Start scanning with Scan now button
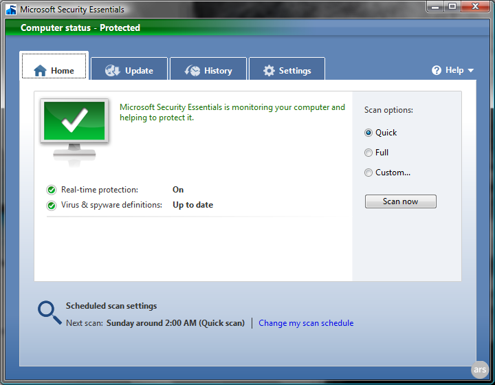The image size is (495, 385). [x=401, y=201]
